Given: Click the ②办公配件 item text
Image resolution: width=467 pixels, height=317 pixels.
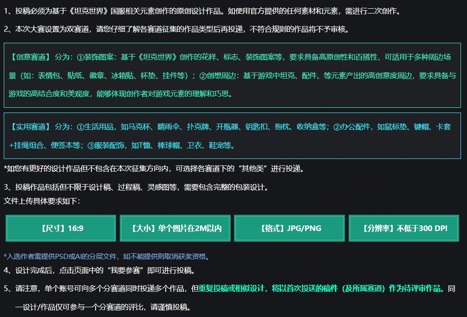Looking at the screenshot, I should click(351, 127).
